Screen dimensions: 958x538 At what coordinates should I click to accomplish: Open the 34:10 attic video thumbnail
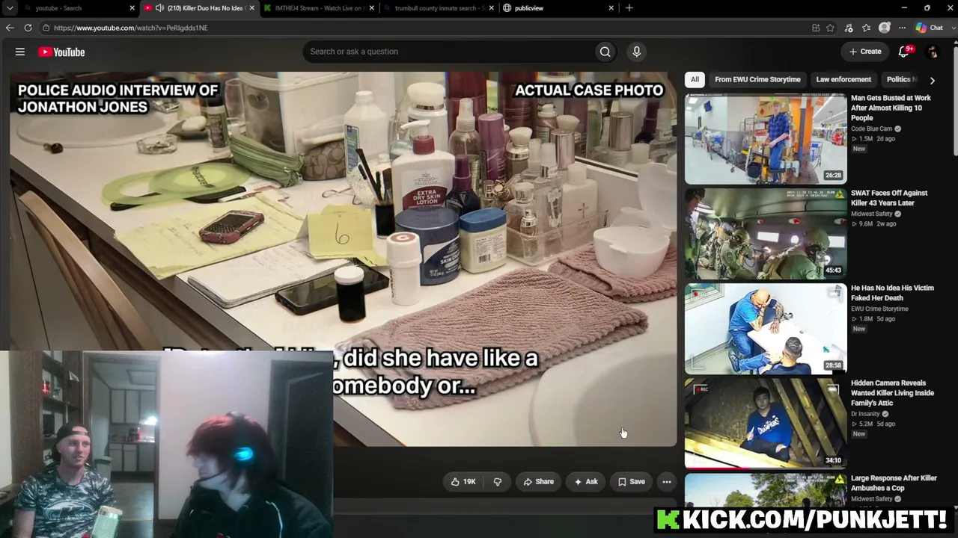pos(766,424)
